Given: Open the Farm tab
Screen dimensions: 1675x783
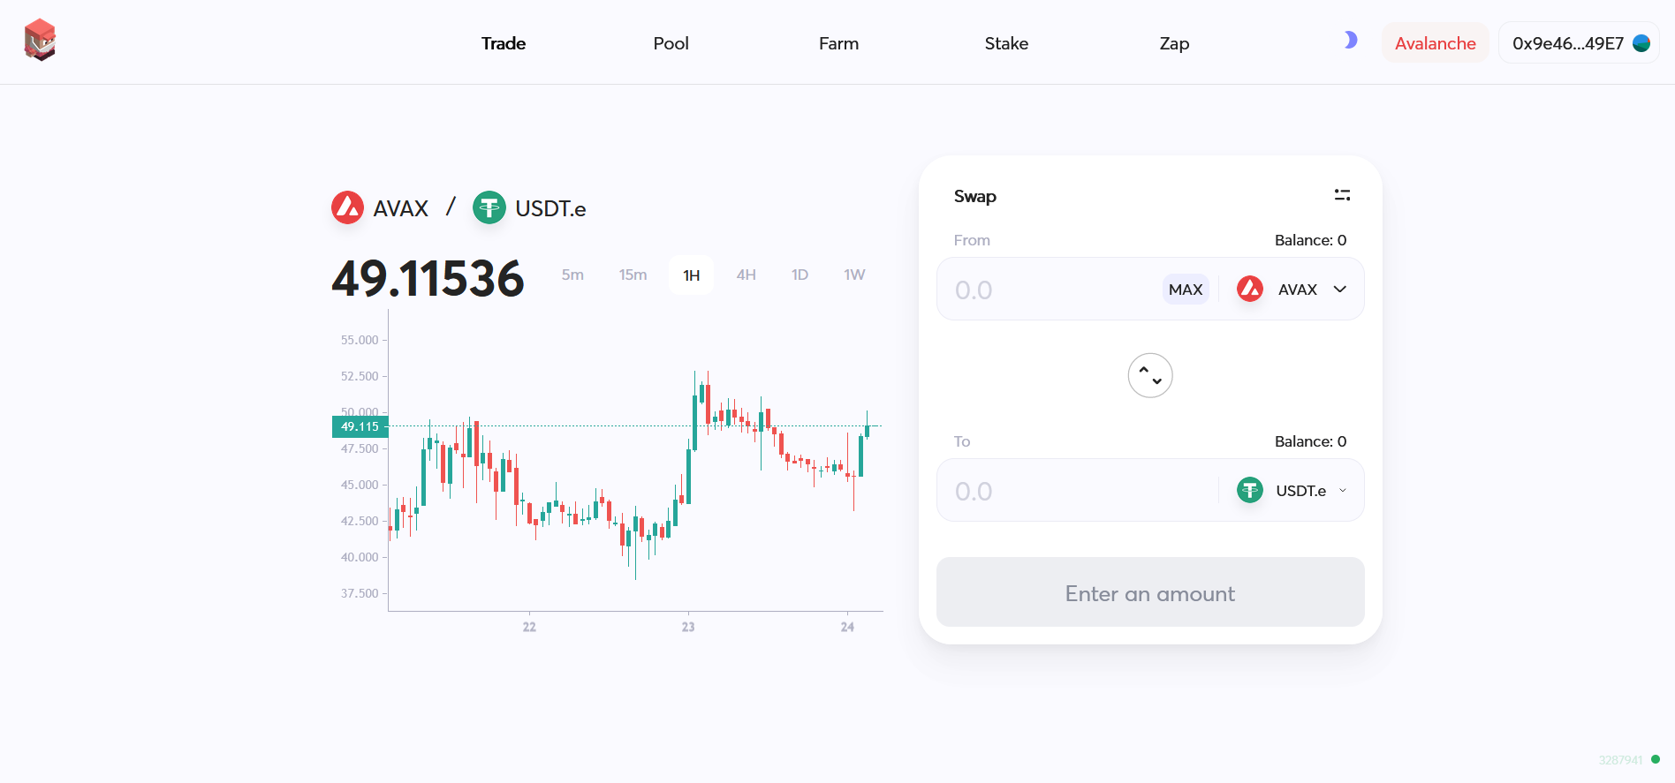Looking at the screenshot, I should click(x=838, y=43).
